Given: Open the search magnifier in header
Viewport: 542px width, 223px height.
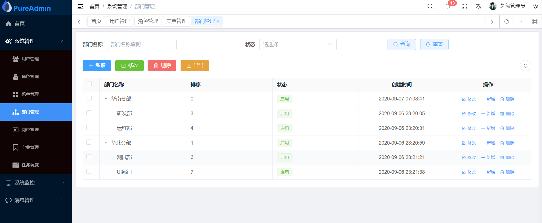Looking at the screenshot, I should (x=430, y=6).
